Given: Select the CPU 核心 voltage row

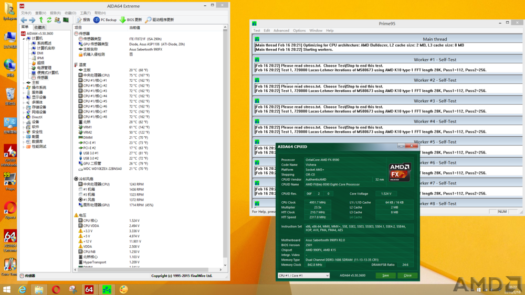Looking at the screenshot, I should point(148,221).
